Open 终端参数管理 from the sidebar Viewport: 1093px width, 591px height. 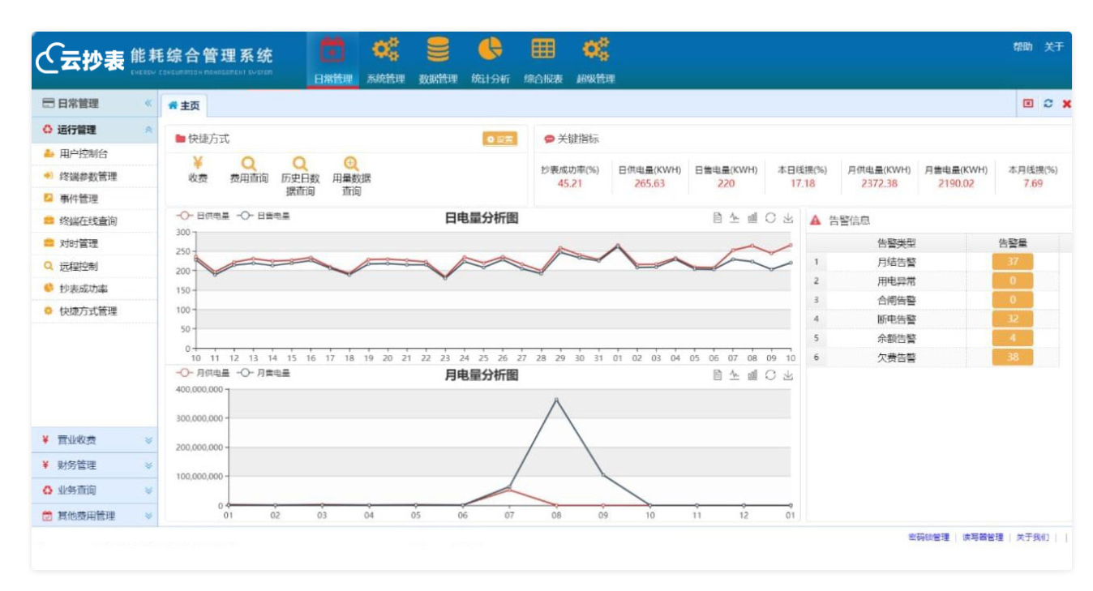pos(88,176)
